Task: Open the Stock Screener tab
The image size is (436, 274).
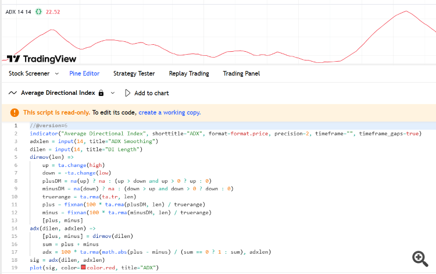Action: pos(29,73)
